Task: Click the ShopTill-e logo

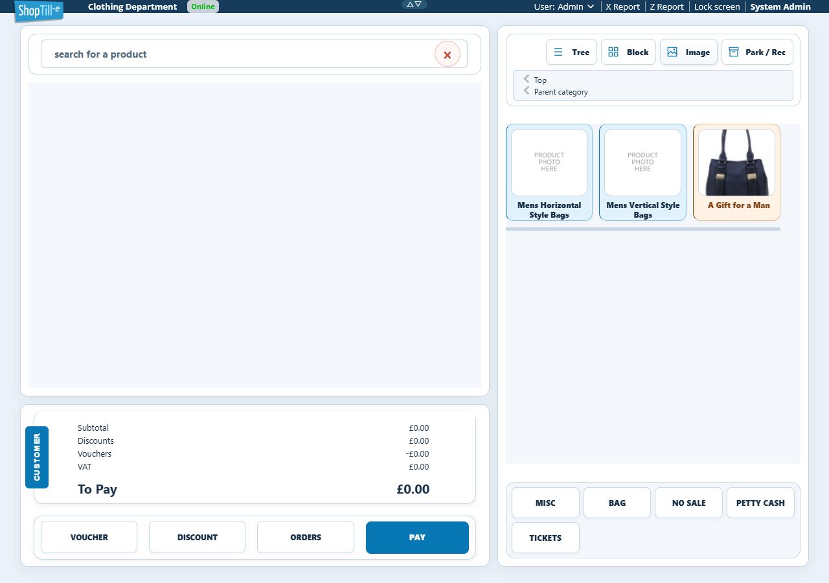Action: (39, 11)
